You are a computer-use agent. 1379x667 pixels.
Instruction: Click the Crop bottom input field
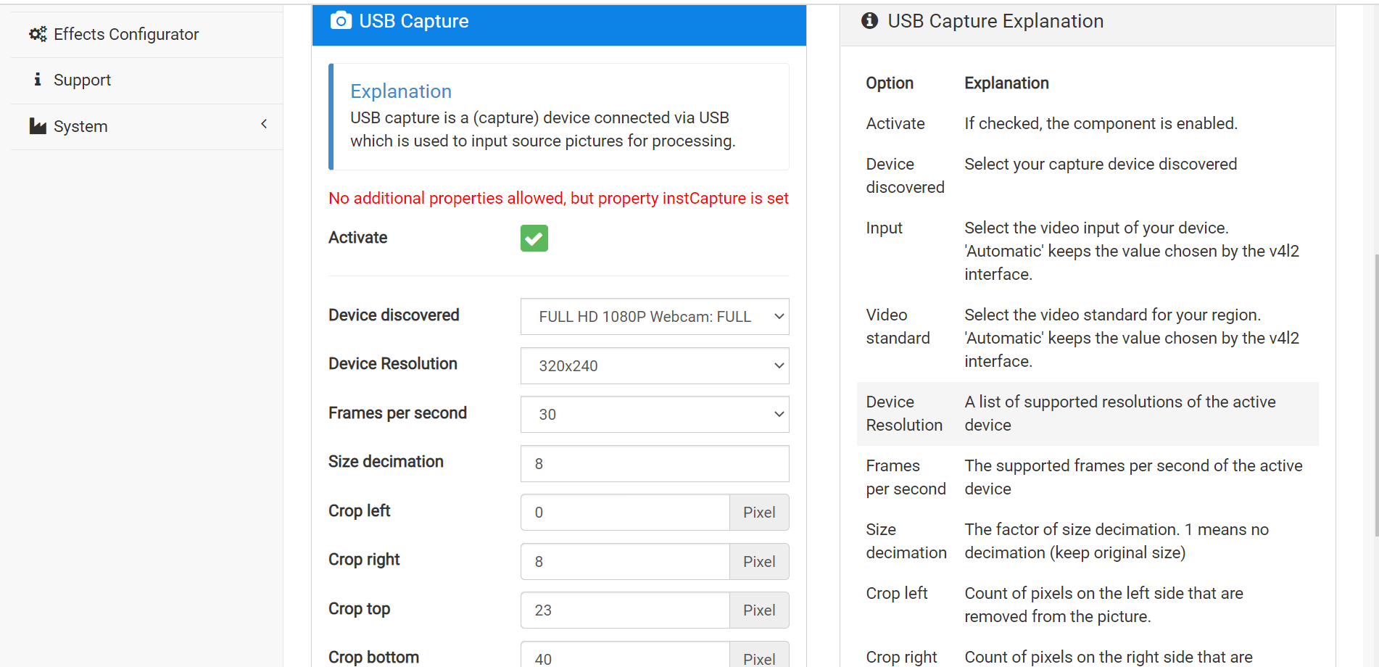[624, 656]
